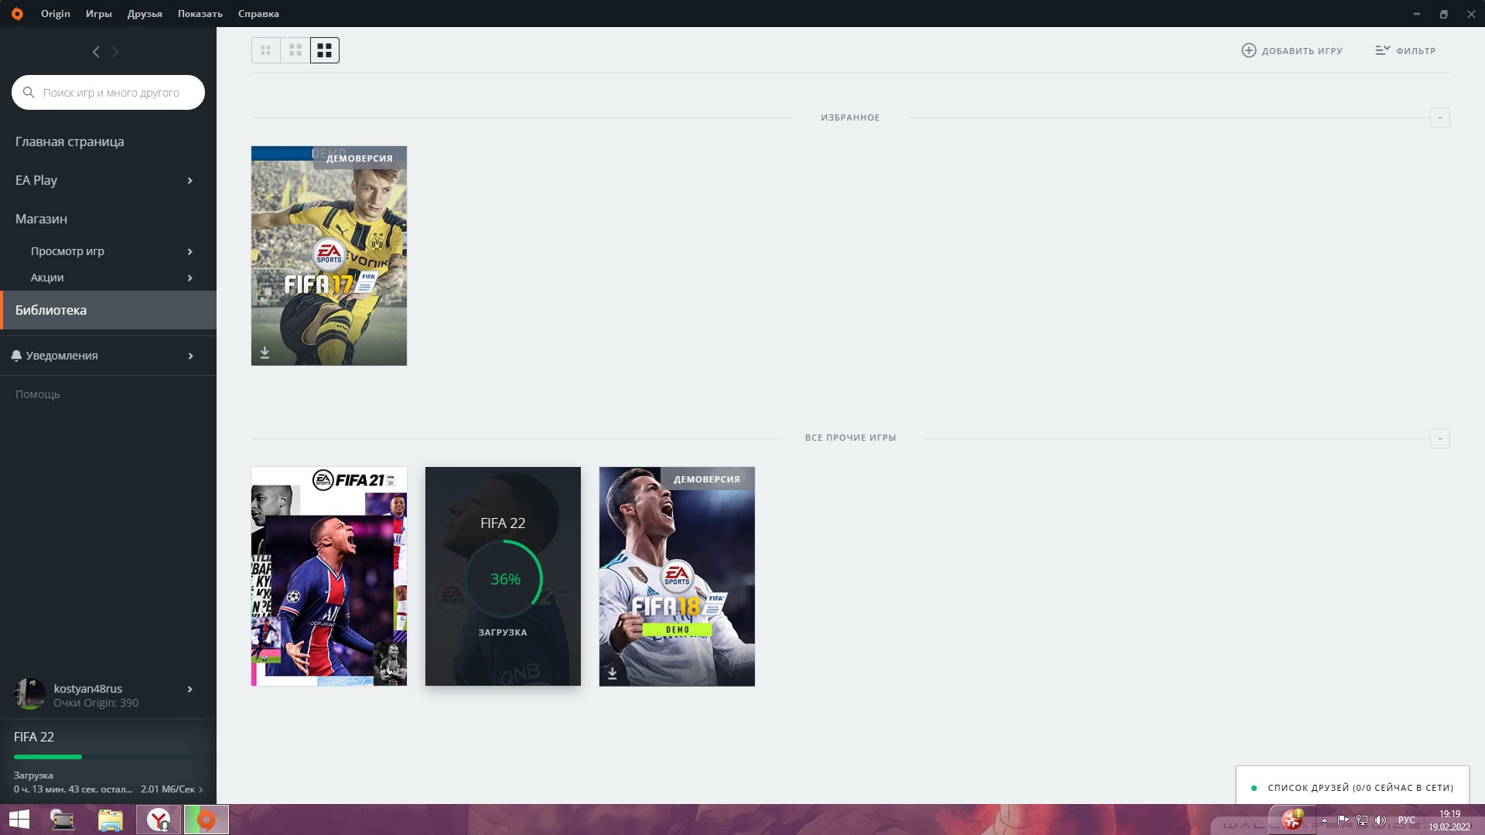
Task: Go back with left navigation arrow
Action: pos(96,52)
